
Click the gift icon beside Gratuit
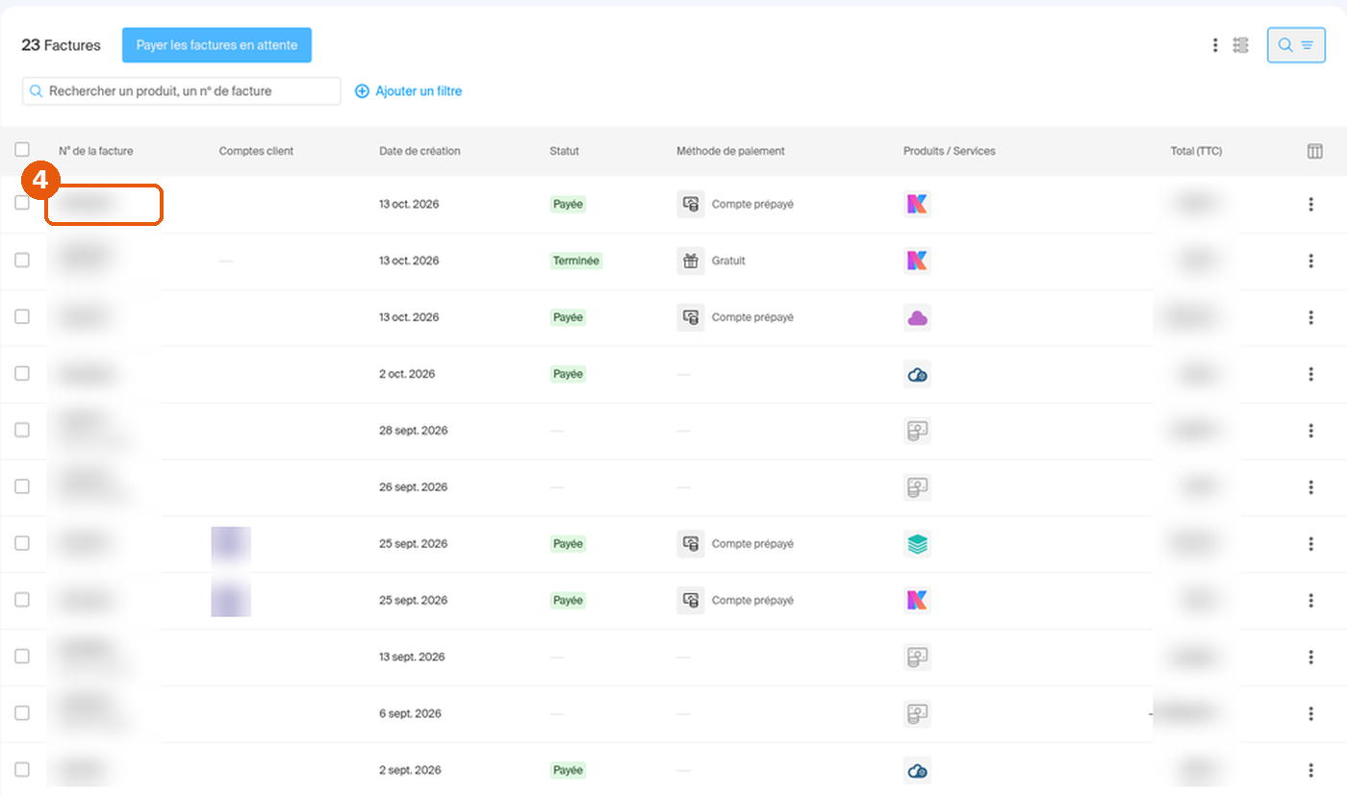click(x=690, y=261)
